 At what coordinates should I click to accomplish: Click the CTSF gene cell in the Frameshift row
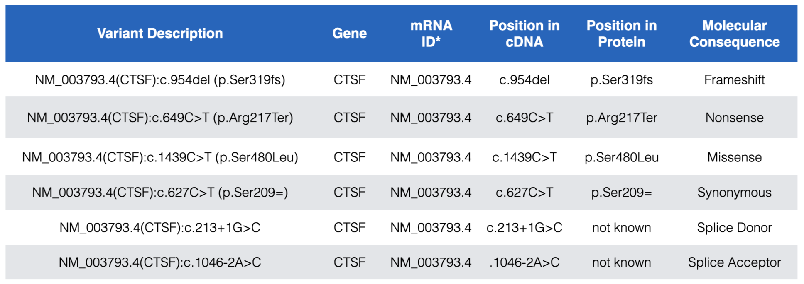(349, 79)
